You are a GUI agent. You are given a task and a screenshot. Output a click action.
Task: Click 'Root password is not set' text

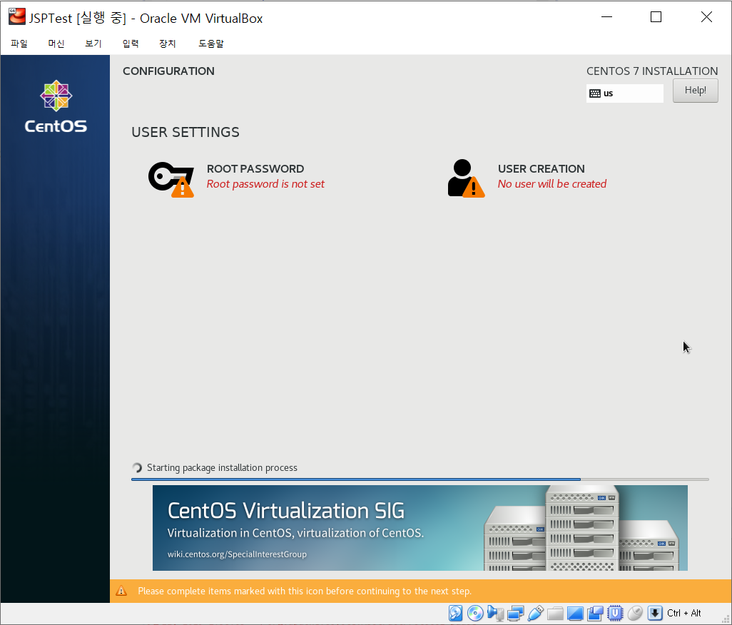point(265,184)
